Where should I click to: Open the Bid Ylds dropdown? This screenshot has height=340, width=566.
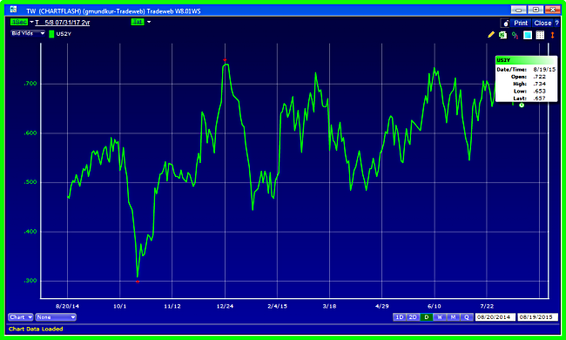point(28,33)
